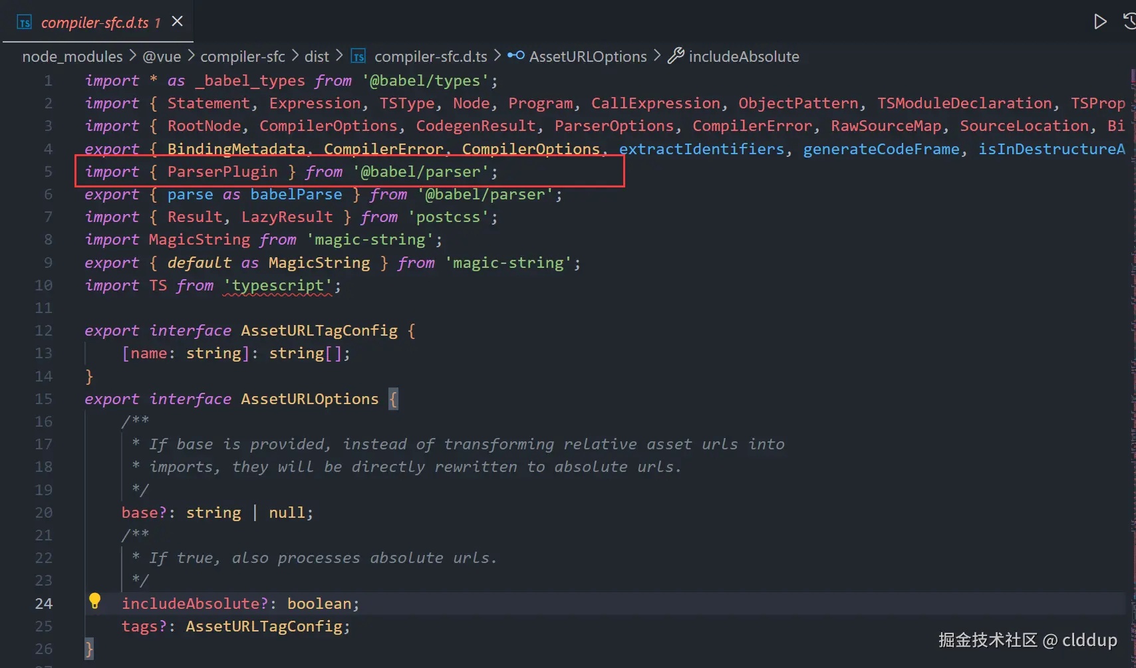
Task: Click generateCodeFrame on line 4
Action: tap(881, 149)
